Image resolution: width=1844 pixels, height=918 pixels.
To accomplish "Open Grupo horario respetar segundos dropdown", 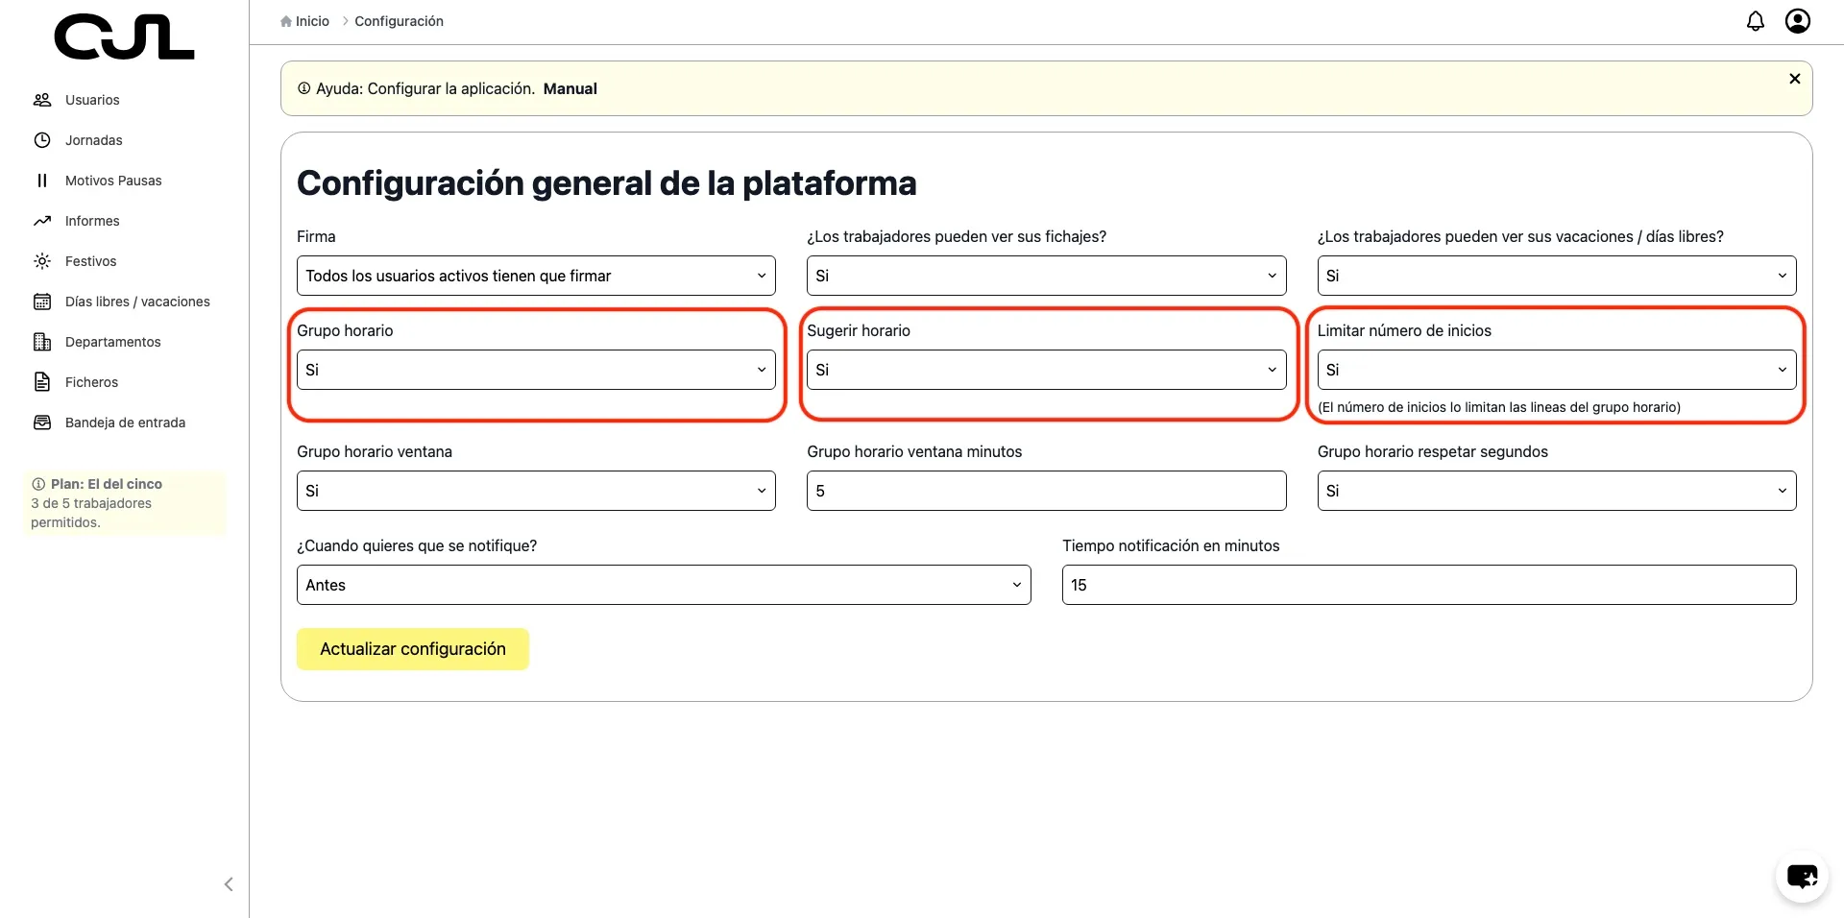I will (x=1557, y=491).
